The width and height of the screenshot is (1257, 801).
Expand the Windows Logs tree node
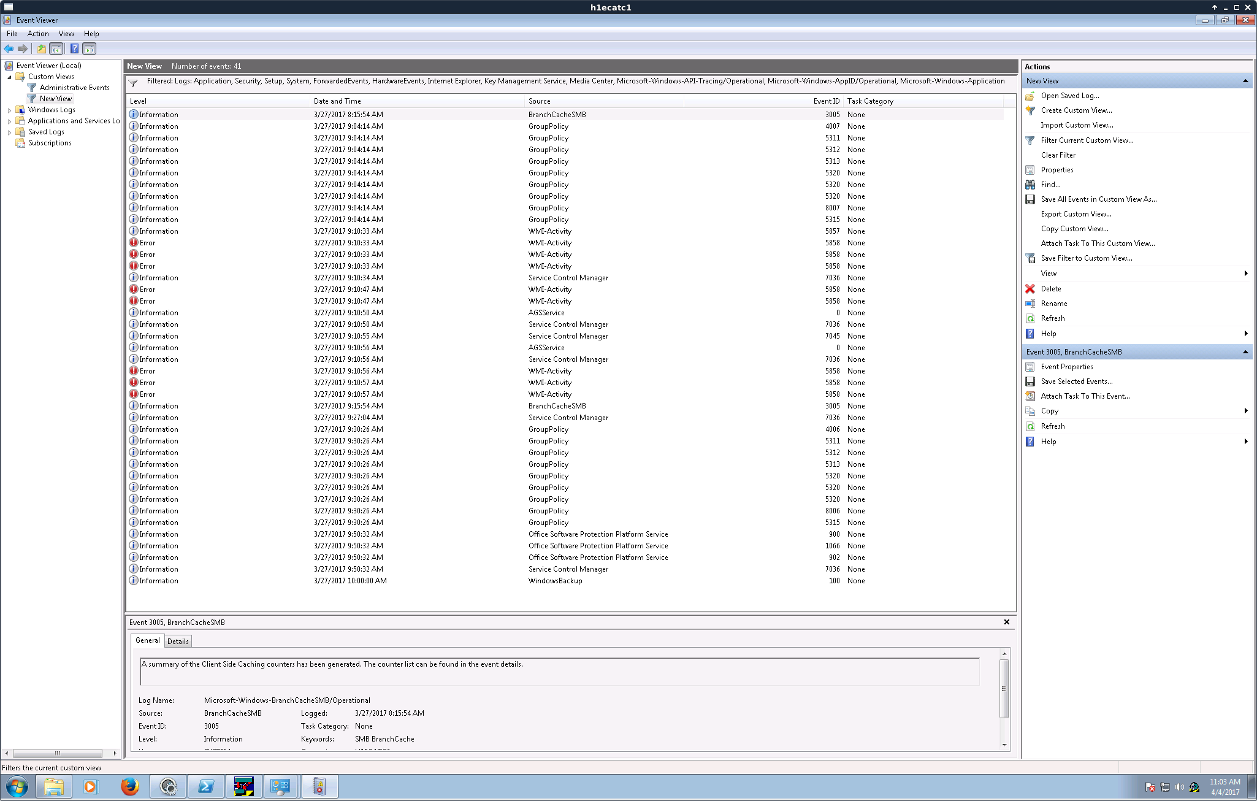pos(9,110)
